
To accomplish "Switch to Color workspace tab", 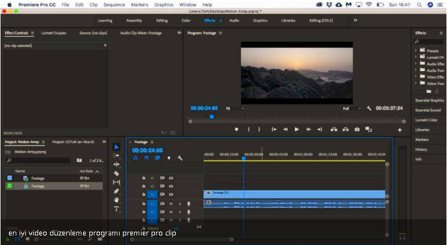I will tap(186, 21).
